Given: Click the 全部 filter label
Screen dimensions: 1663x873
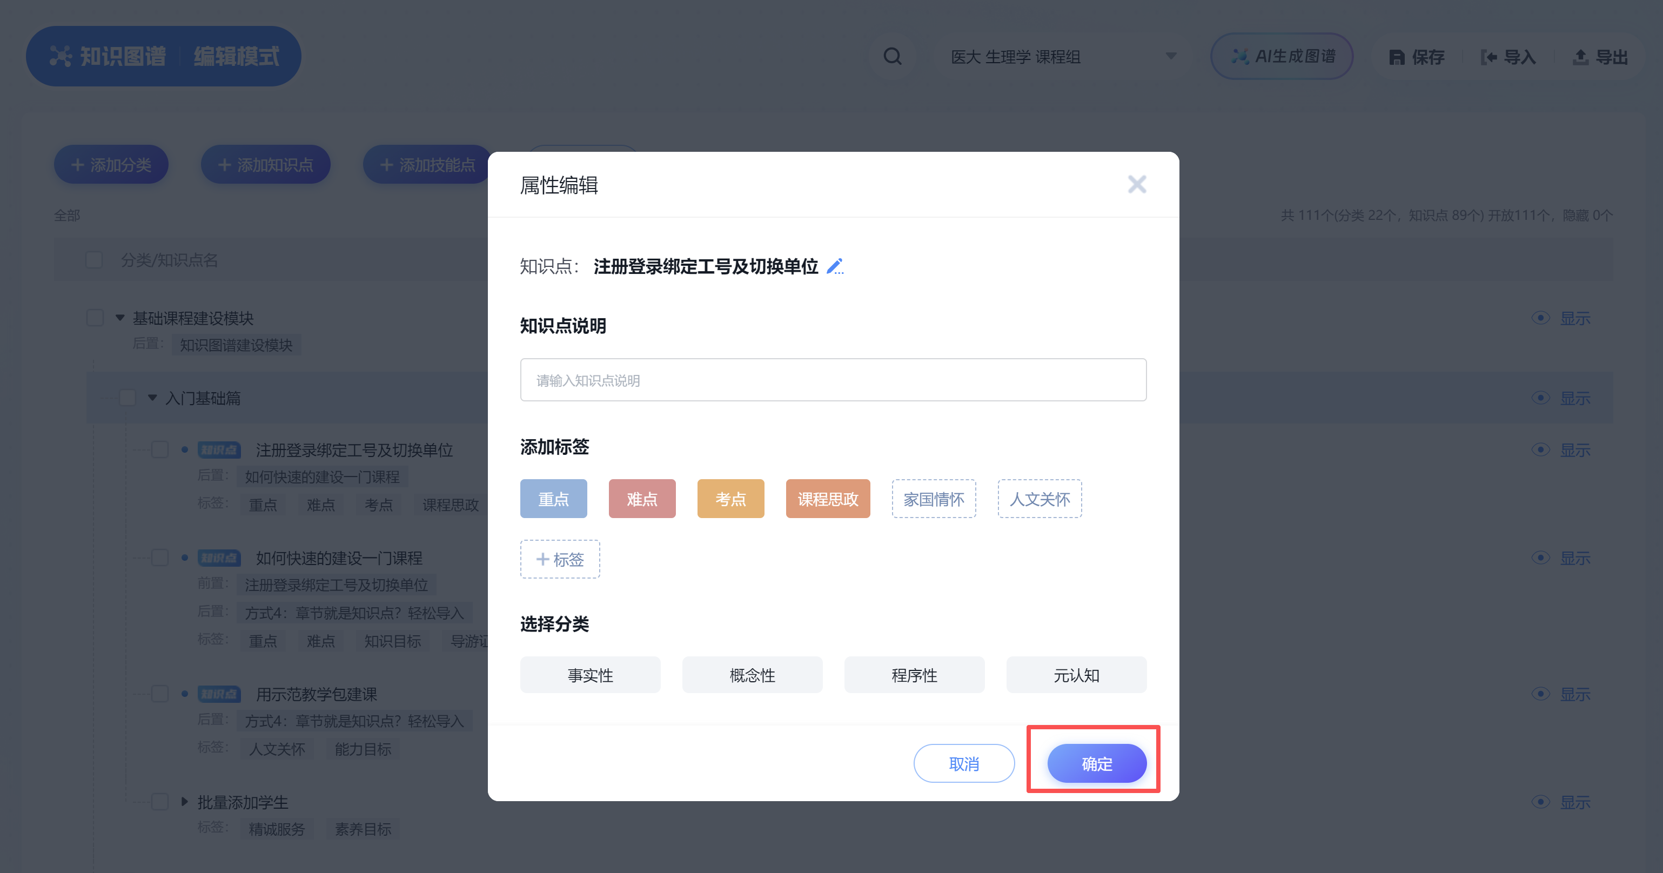Looking at the screenshot, I should pos(67,215).
